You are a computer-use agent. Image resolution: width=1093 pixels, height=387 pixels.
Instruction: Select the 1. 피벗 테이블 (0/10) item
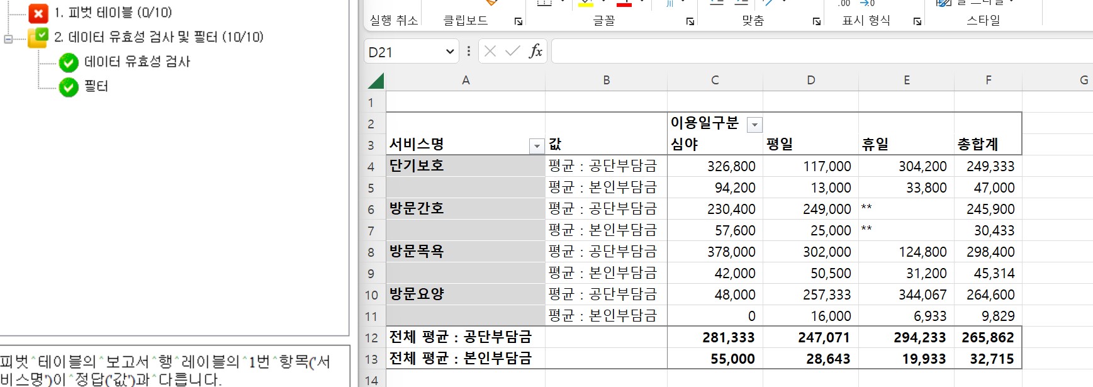point(113,13)
